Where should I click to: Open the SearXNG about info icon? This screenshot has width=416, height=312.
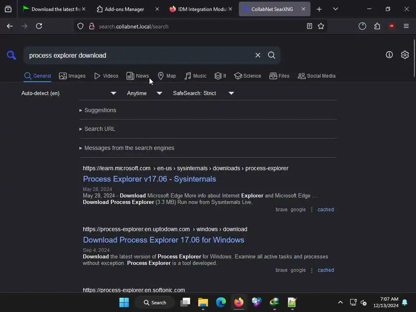389,55
